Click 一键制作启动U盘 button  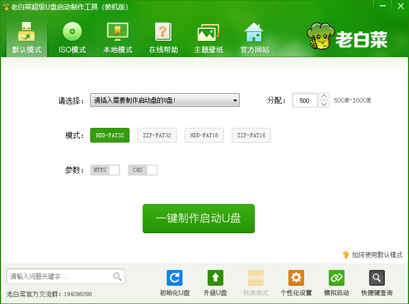(199, 219)
